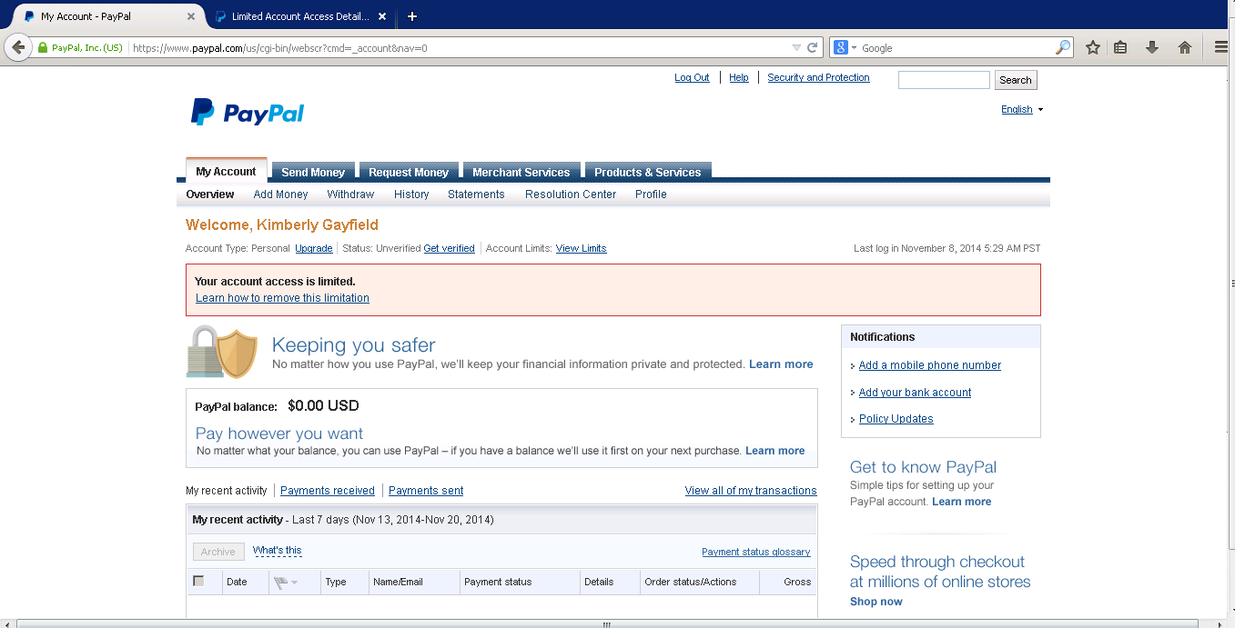Go to Add Money submenu
Image resolution: width=1235 pixels, height=628 pixels.
(x=280, y=194)
